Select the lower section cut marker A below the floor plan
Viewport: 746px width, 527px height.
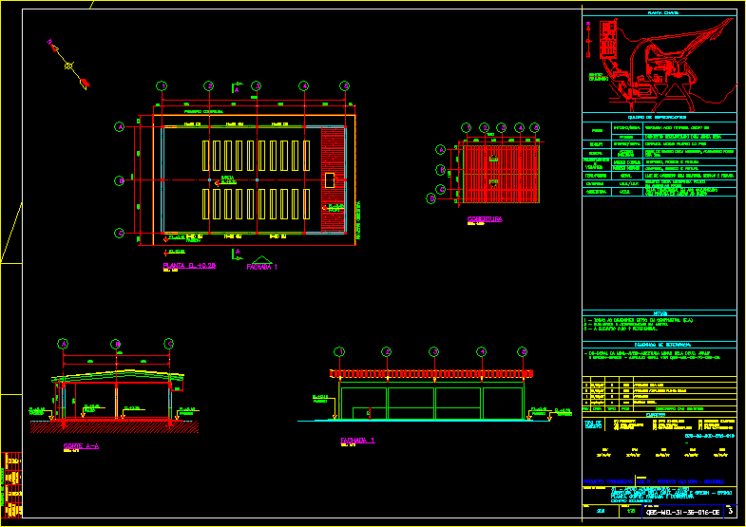click(238, 254)
